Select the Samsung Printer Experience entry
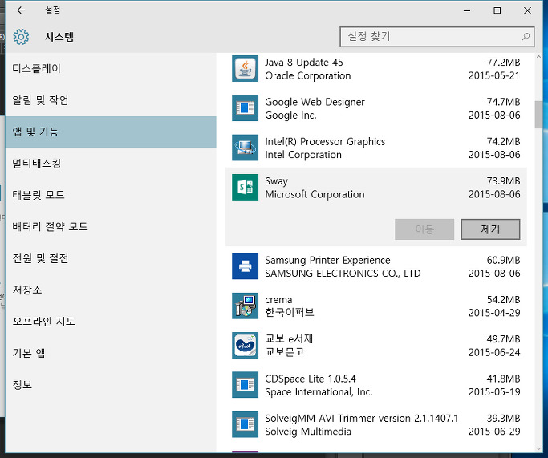 pos(376,266)
